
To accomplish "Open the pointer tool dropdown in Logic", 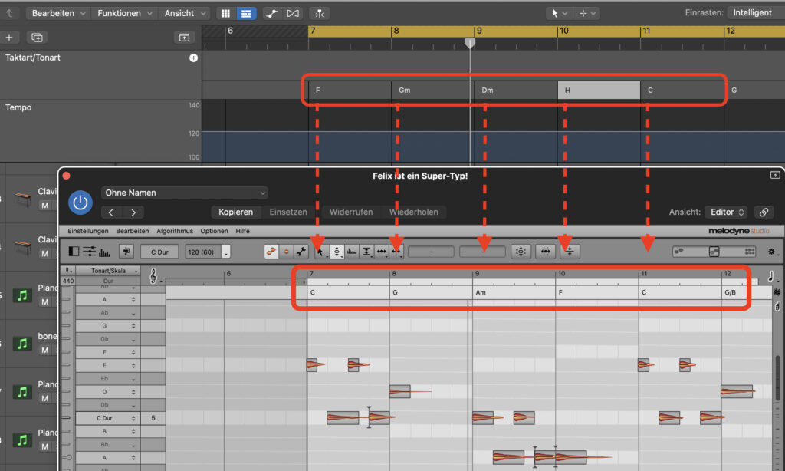I will 559,14.
